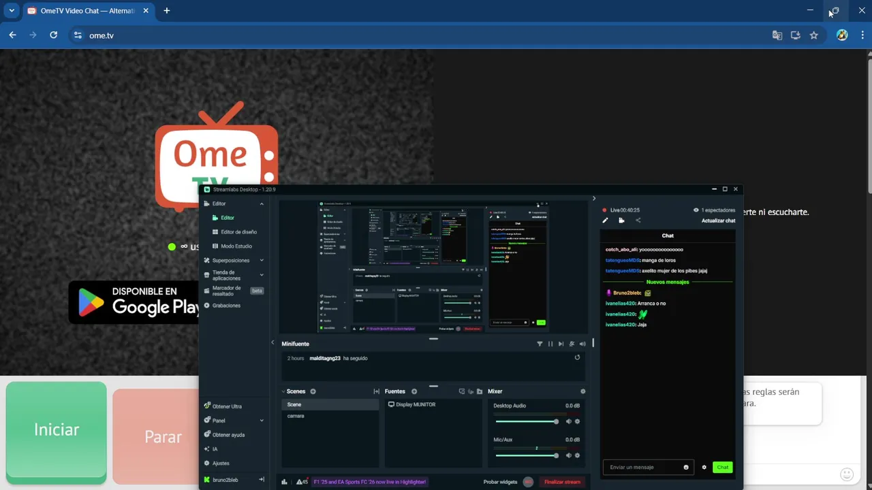Edit stream info with pencil icon
The image size is (872, 490).
(605, 220)
